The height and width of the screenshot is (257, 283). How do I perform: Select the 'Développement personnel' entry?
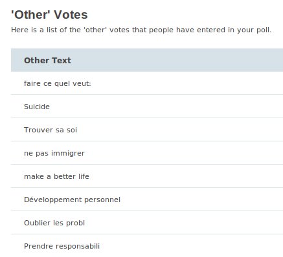click(x=147, y=200)
